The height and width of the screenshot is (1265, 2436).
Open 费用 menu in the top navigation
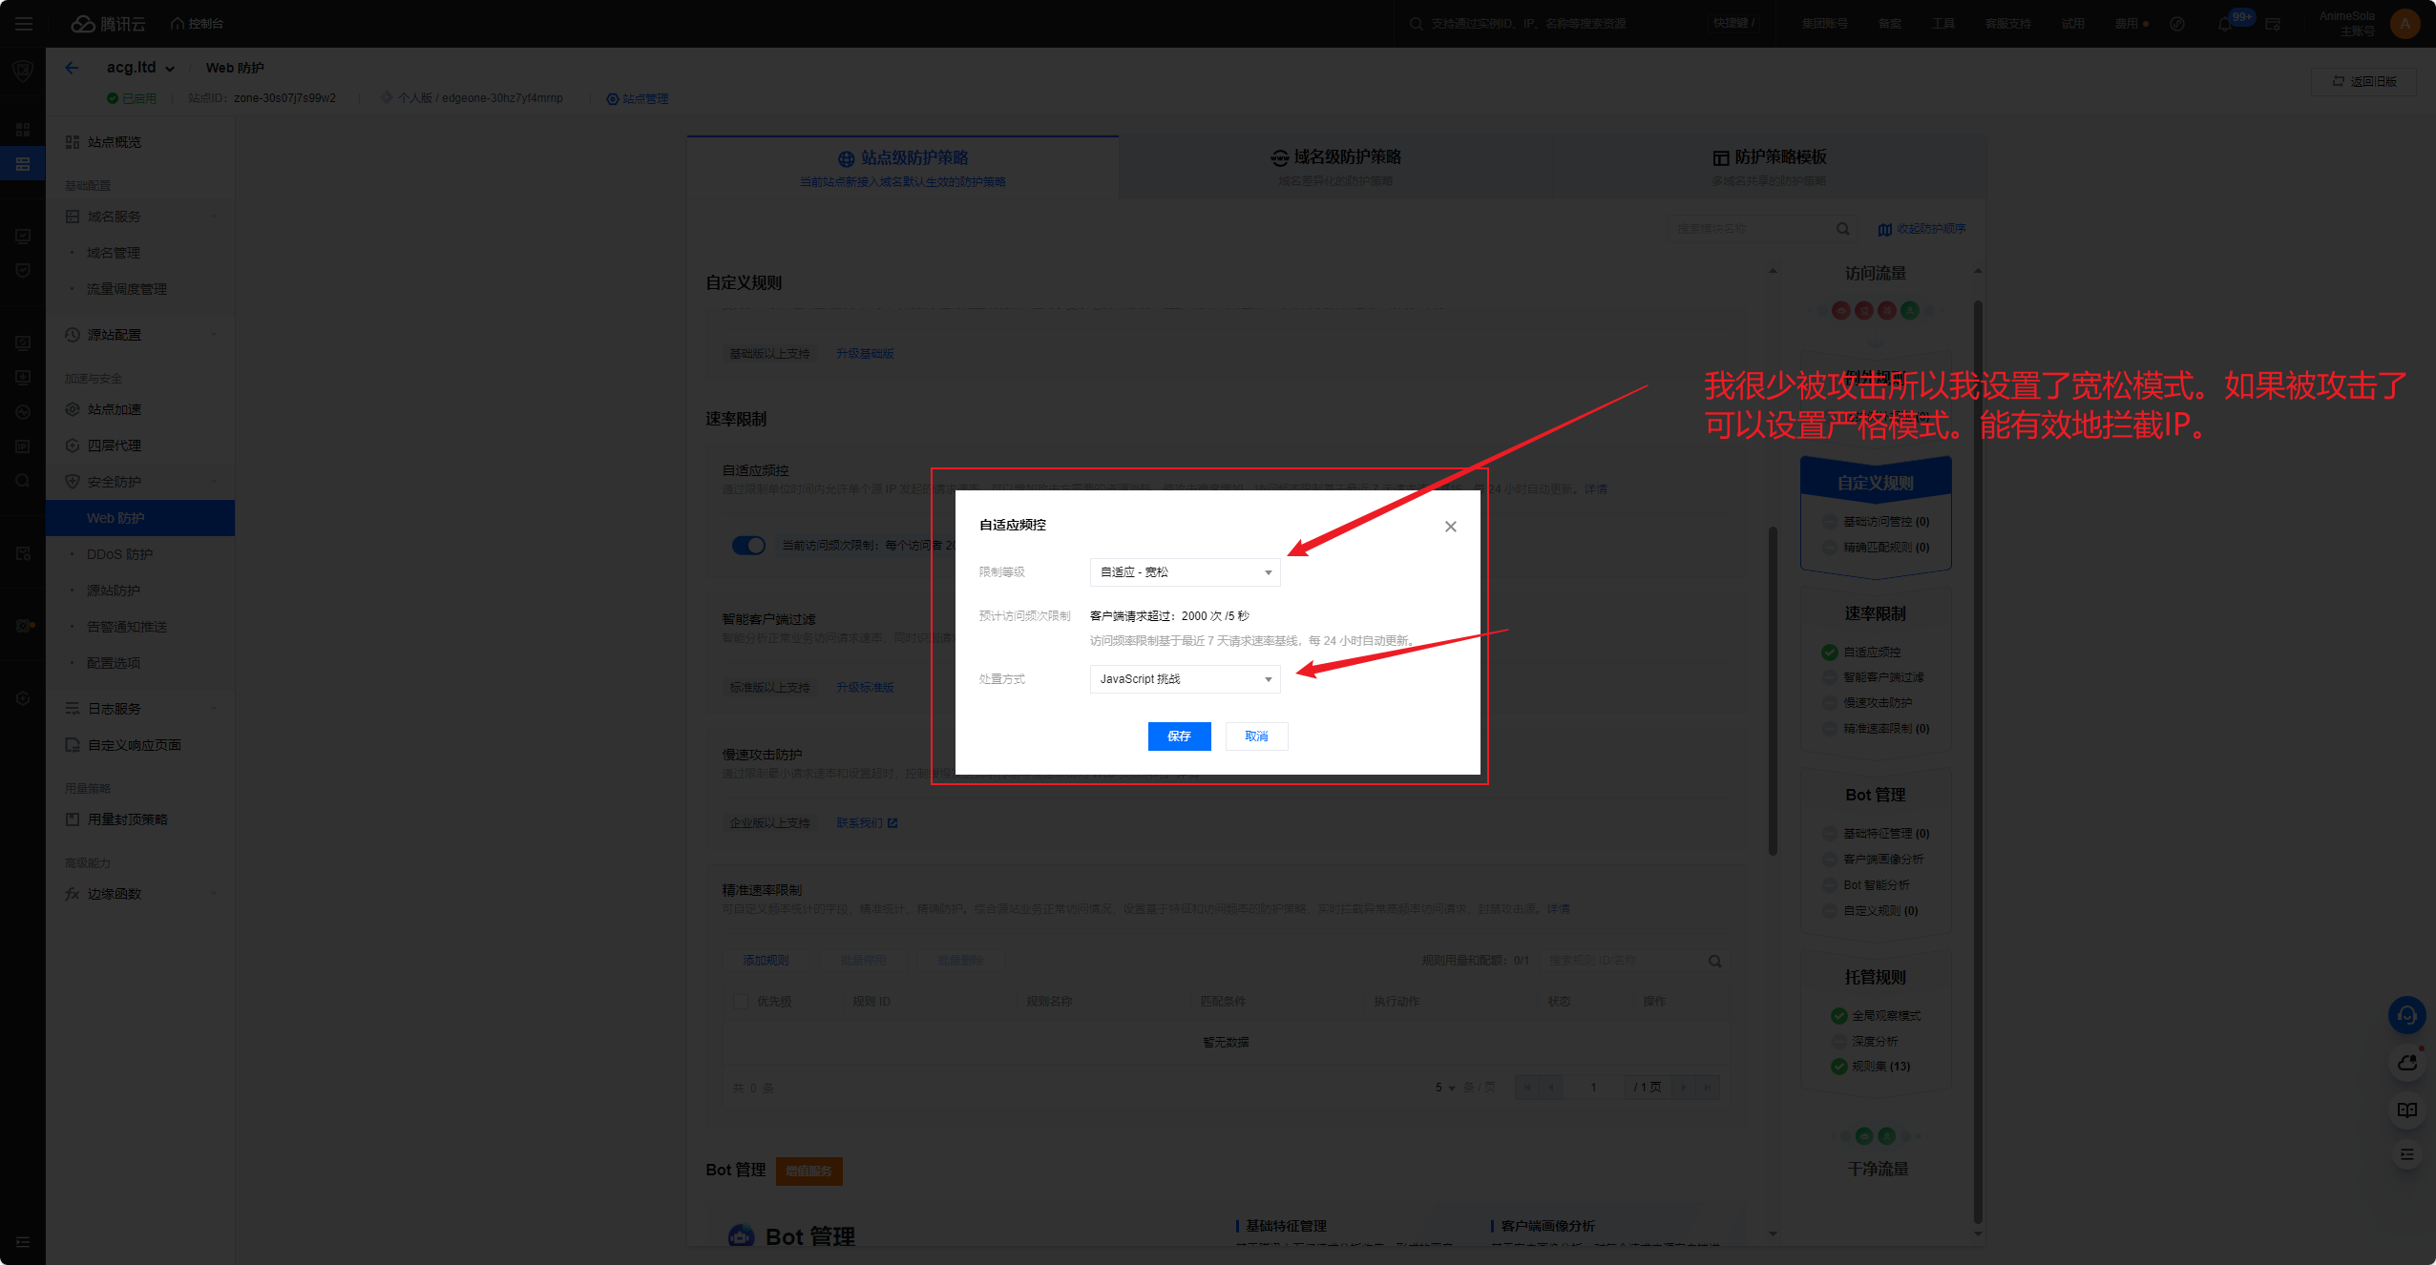2127,24
